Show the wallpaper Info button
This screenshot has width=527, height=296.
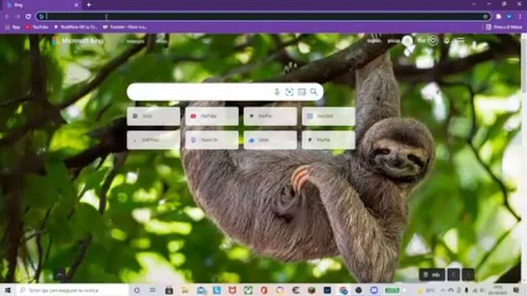click(432, 275)
